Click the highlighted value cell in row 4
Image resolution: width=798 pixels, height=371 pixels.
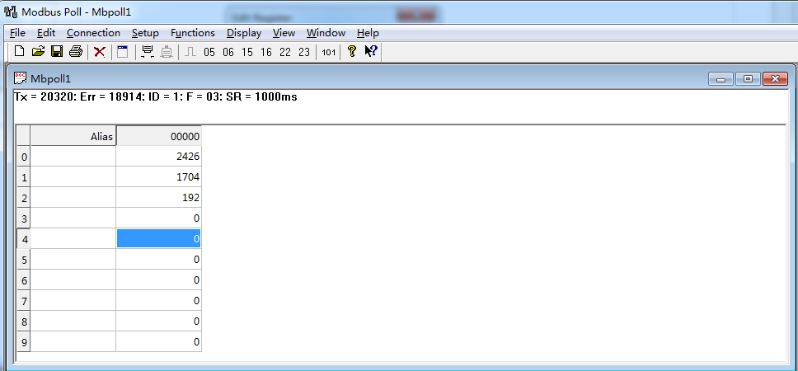click(159, 239)
